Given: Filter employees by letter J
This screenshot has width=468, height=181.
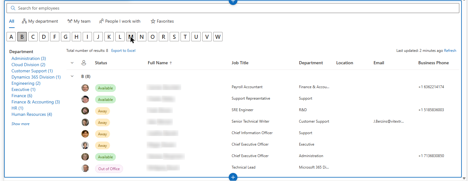Looking at the screenshot, I should 98,37.
